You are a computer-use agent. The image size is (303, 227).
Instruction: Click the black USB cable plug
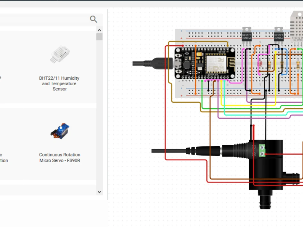click(x=158, y=64)
